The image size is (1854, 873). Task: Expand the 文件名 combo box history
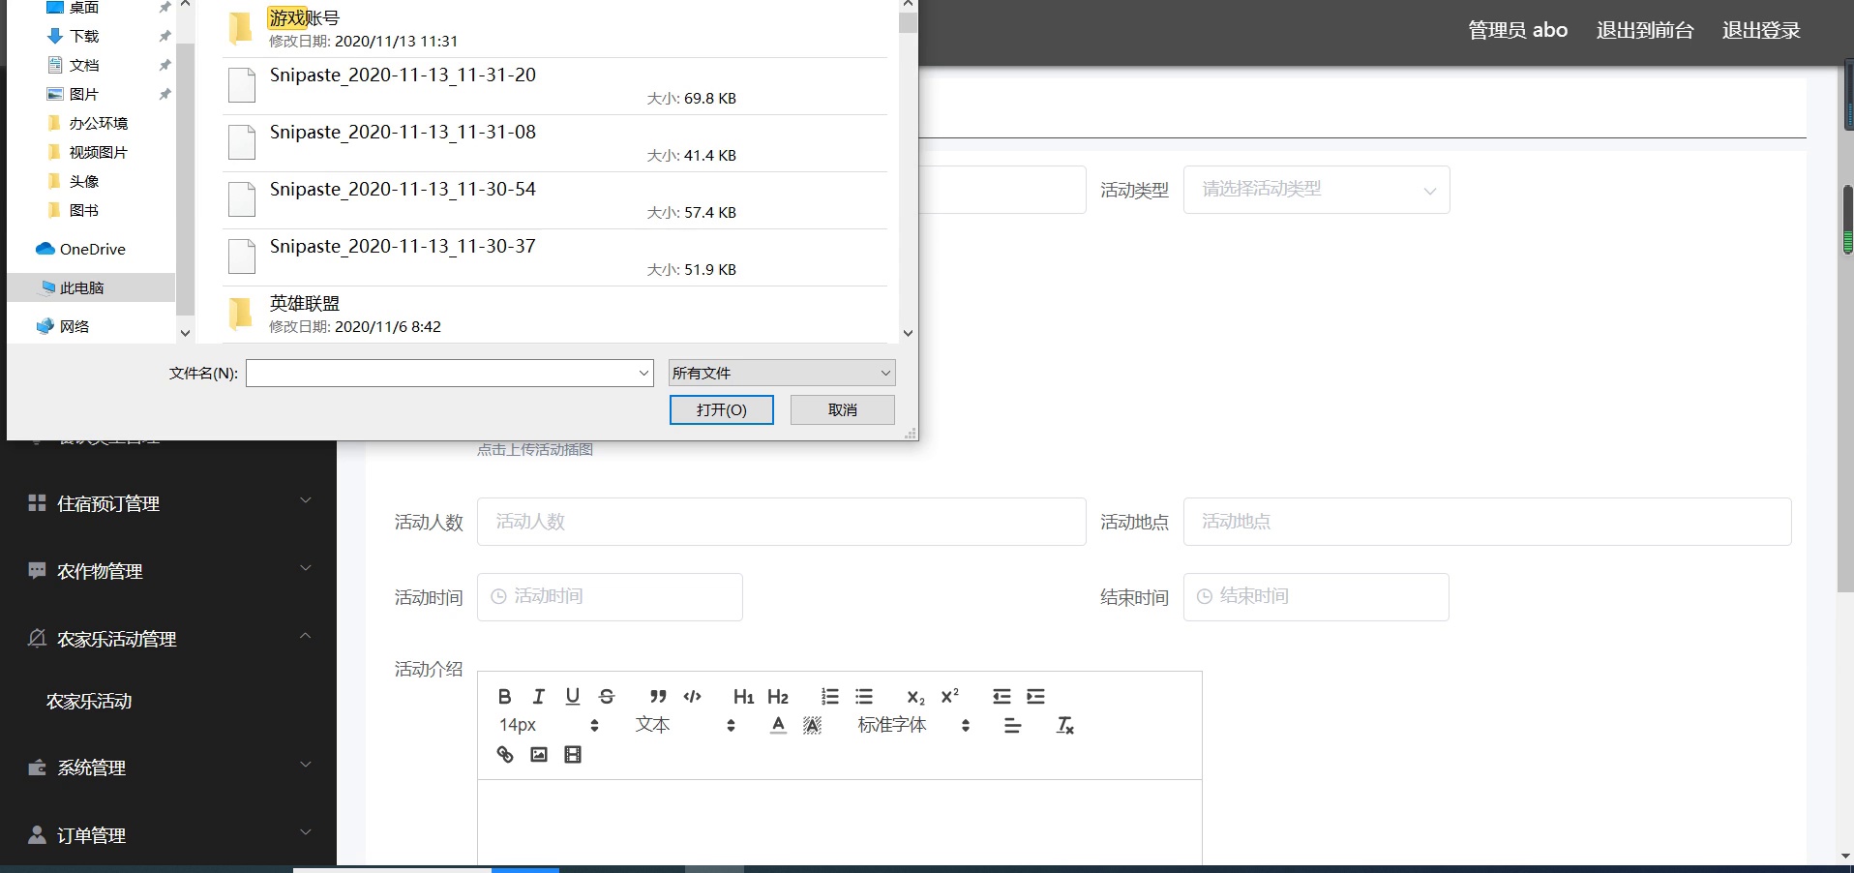click(643, 373)
